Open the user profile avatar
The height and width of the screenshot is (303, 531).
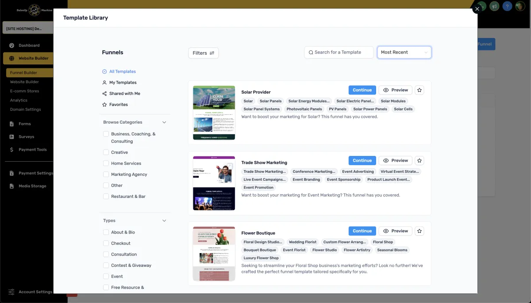coord(520,6)
